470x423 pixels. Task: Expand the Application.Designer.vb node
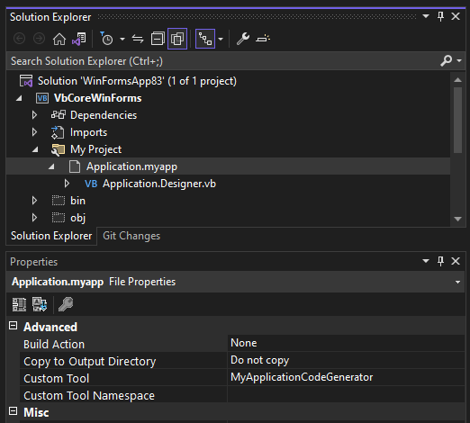[67, 184]
